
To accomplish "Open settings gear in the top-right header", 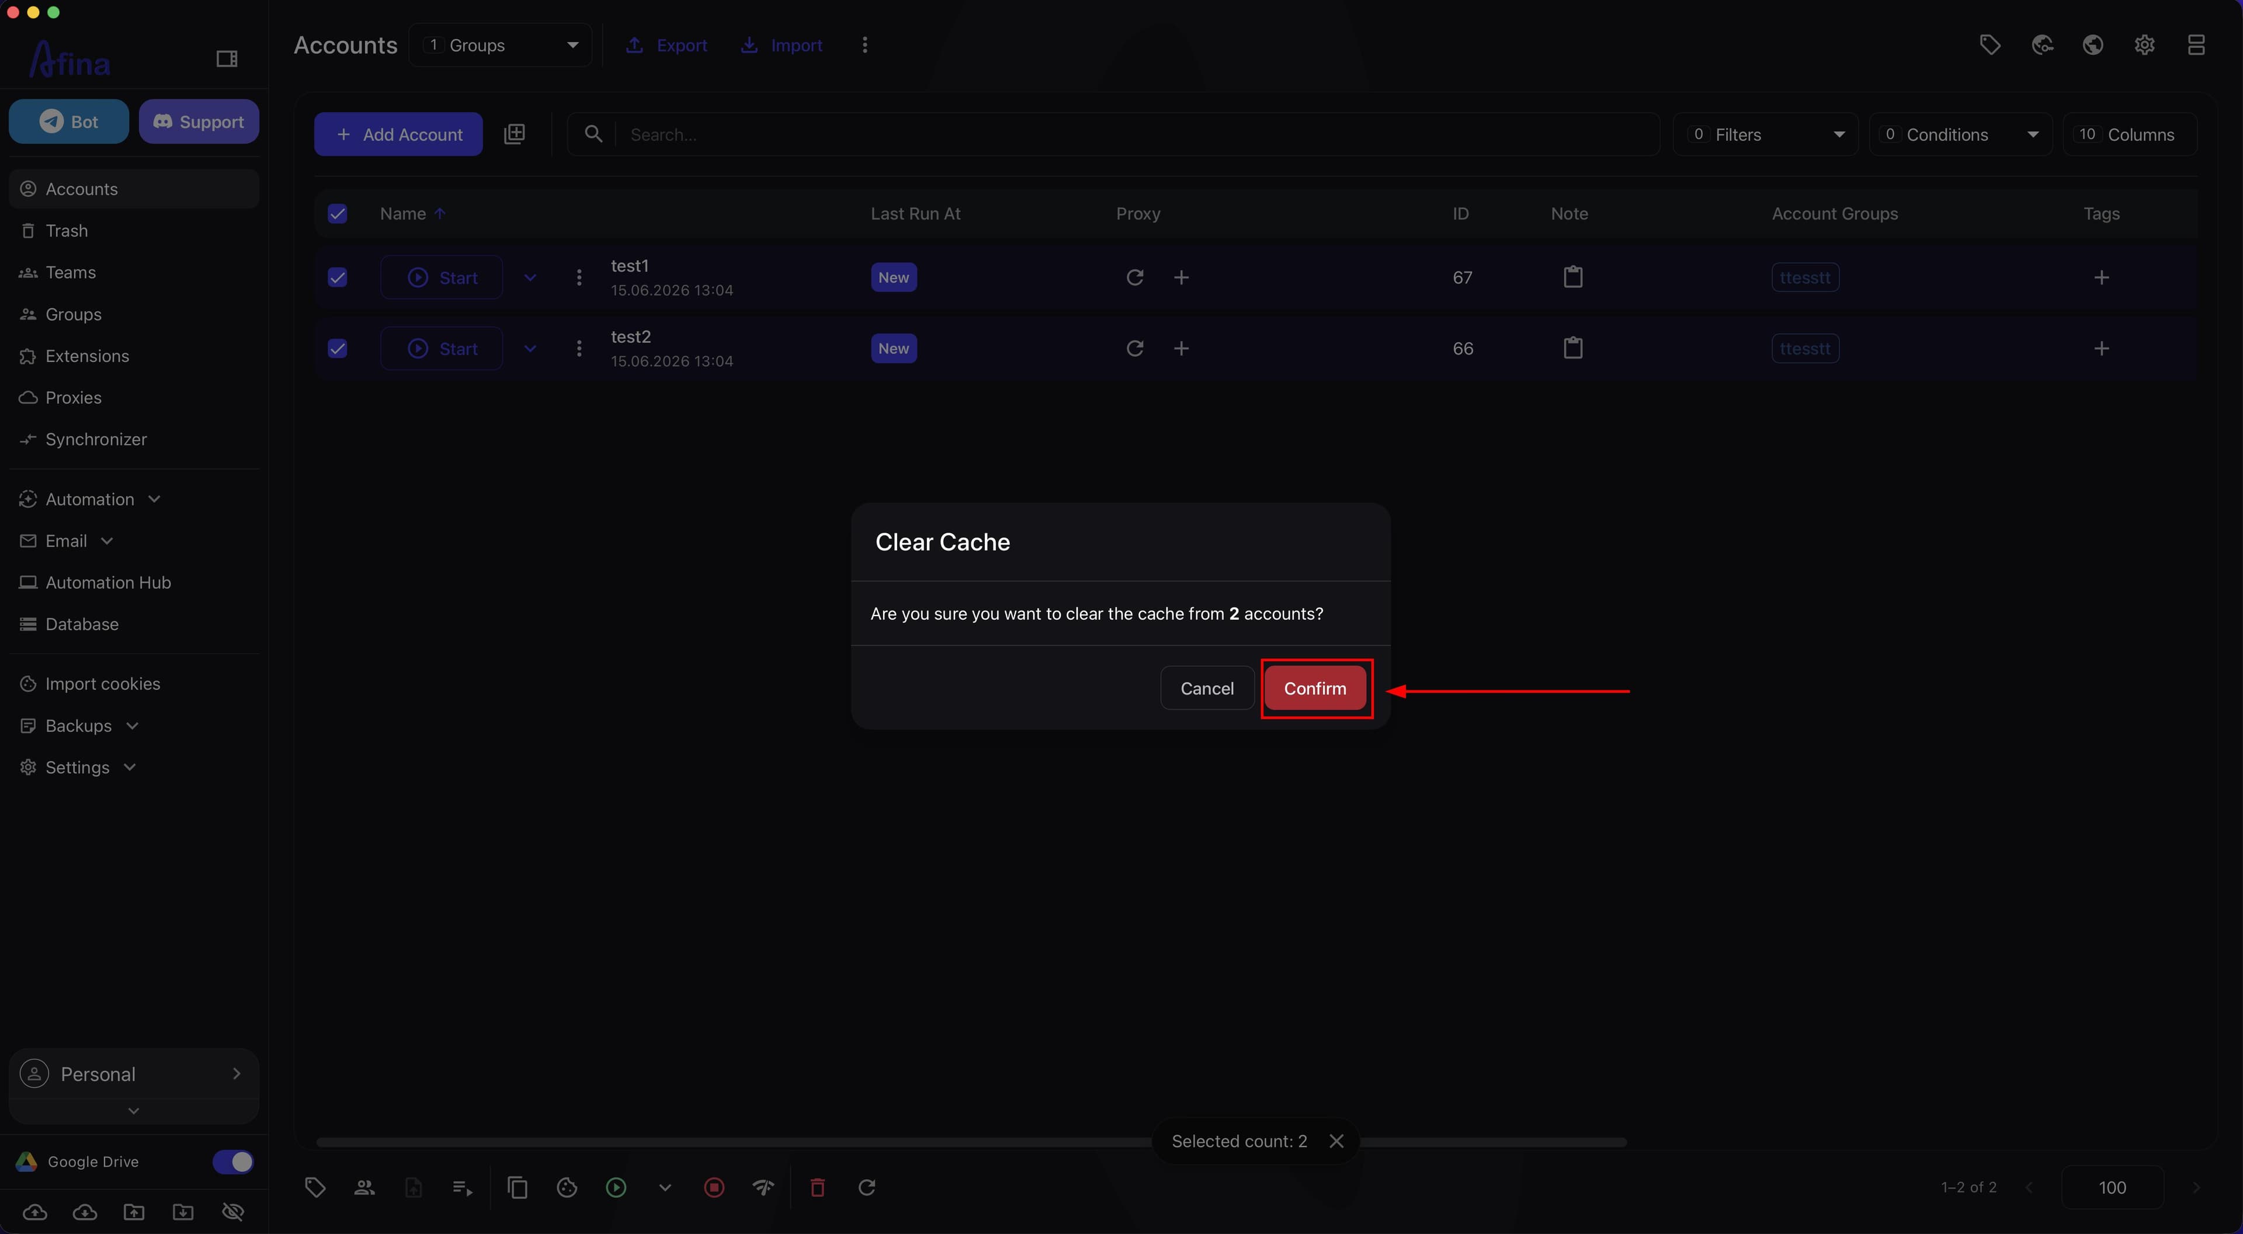I will click(2145, 44).
